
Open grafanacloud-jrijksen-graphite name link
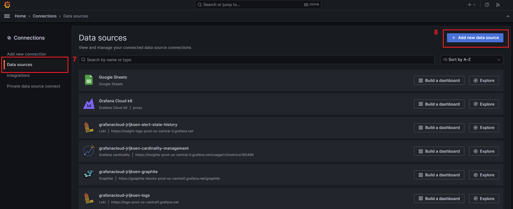[128, 172]
